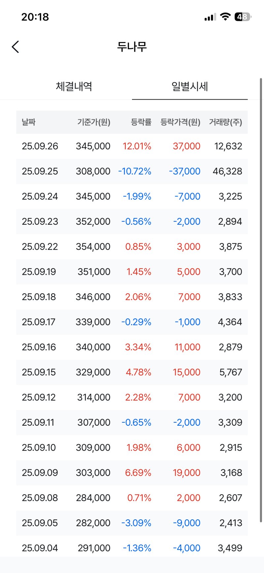Tap the 기준가(원) column header
This screenshot has height=573, width=264.
point(94,122)
